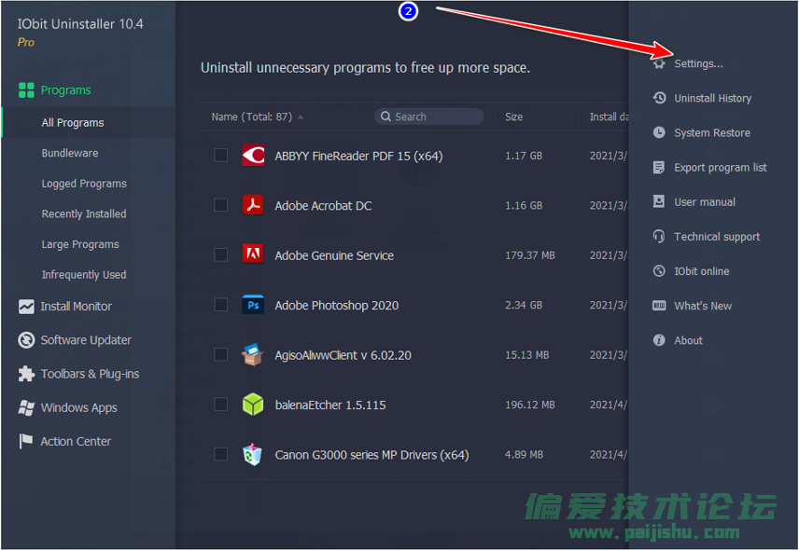Click the ABBYY FineReader program icon

click(x=253, y=156)
